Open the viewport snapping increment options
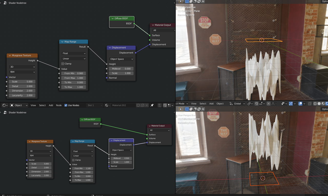Screen dimensions: 328x196 click(x=261, y=104)
